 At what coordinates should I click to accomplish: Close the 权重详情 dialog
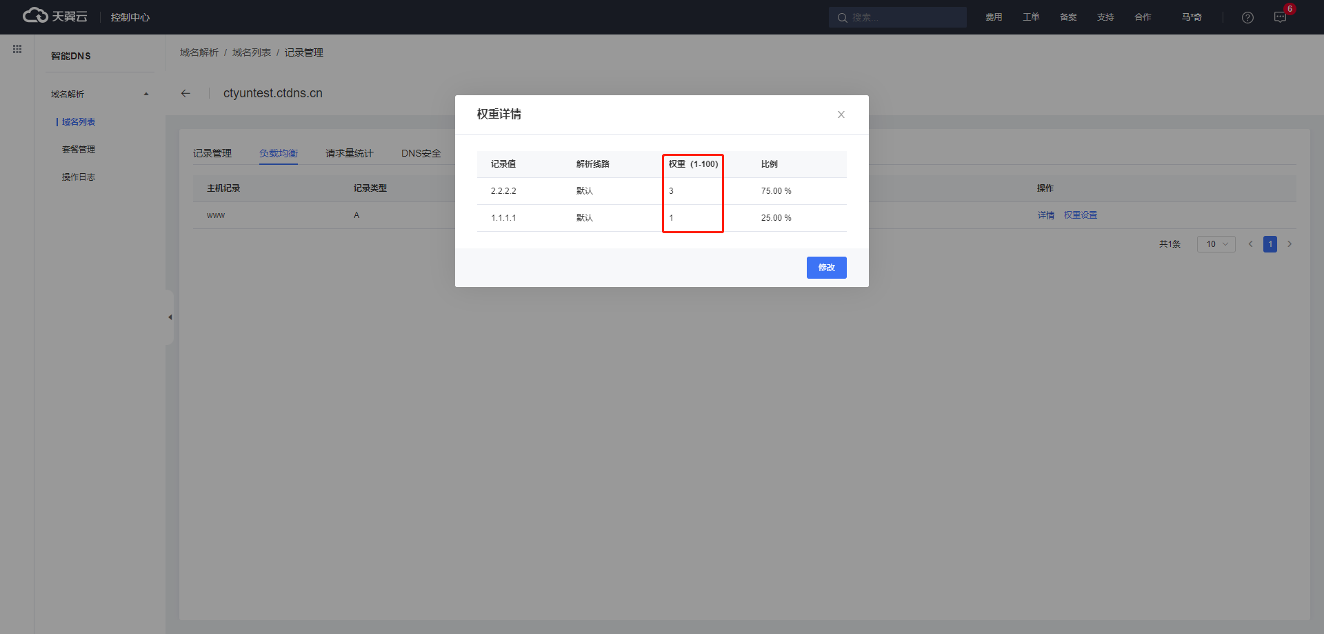coord(841,115)
